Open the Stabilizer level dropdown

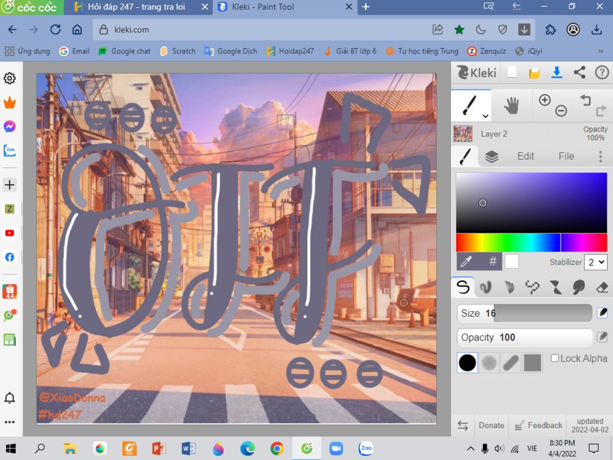[x=596, y=262]
